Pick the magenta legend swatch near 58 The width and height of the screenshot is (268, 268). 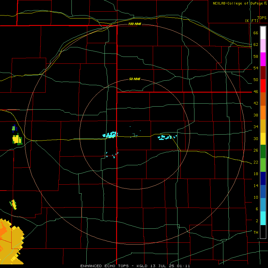(263, 59)
